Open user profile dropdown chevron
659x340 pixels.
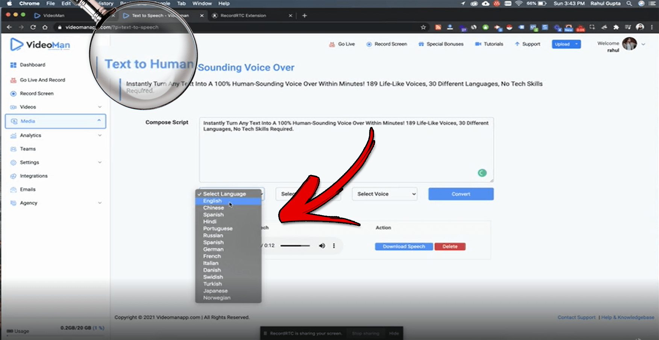643,44
